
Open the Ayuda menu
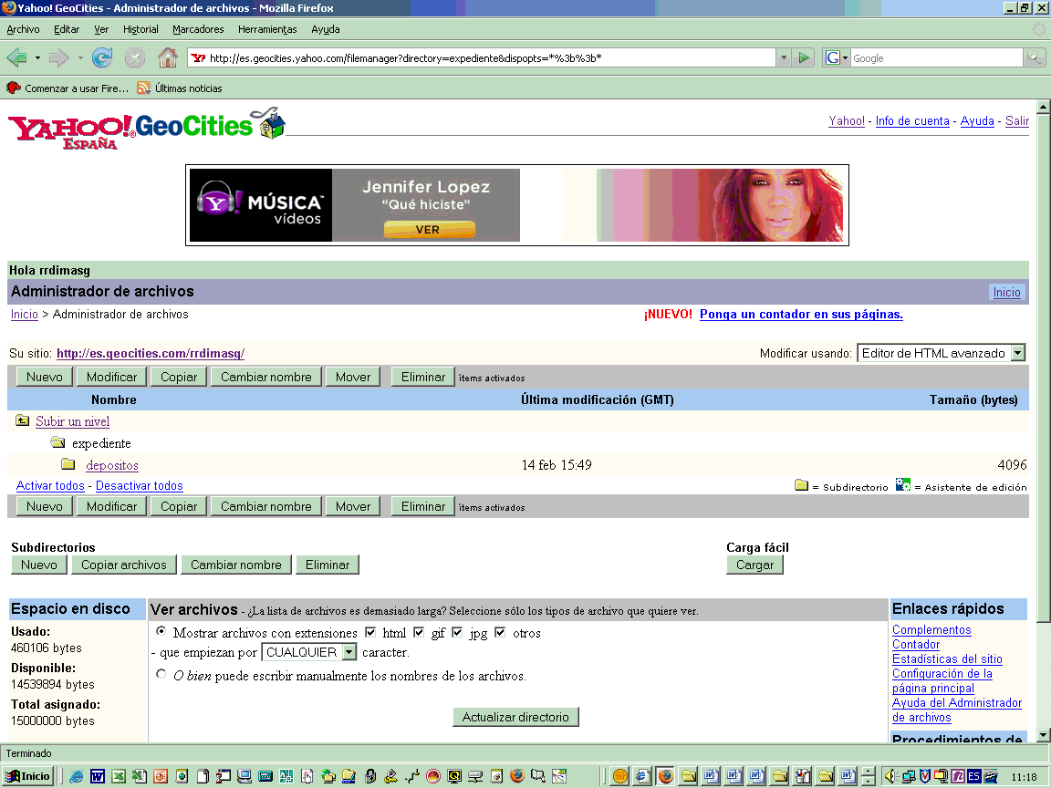tap(326, 29)
